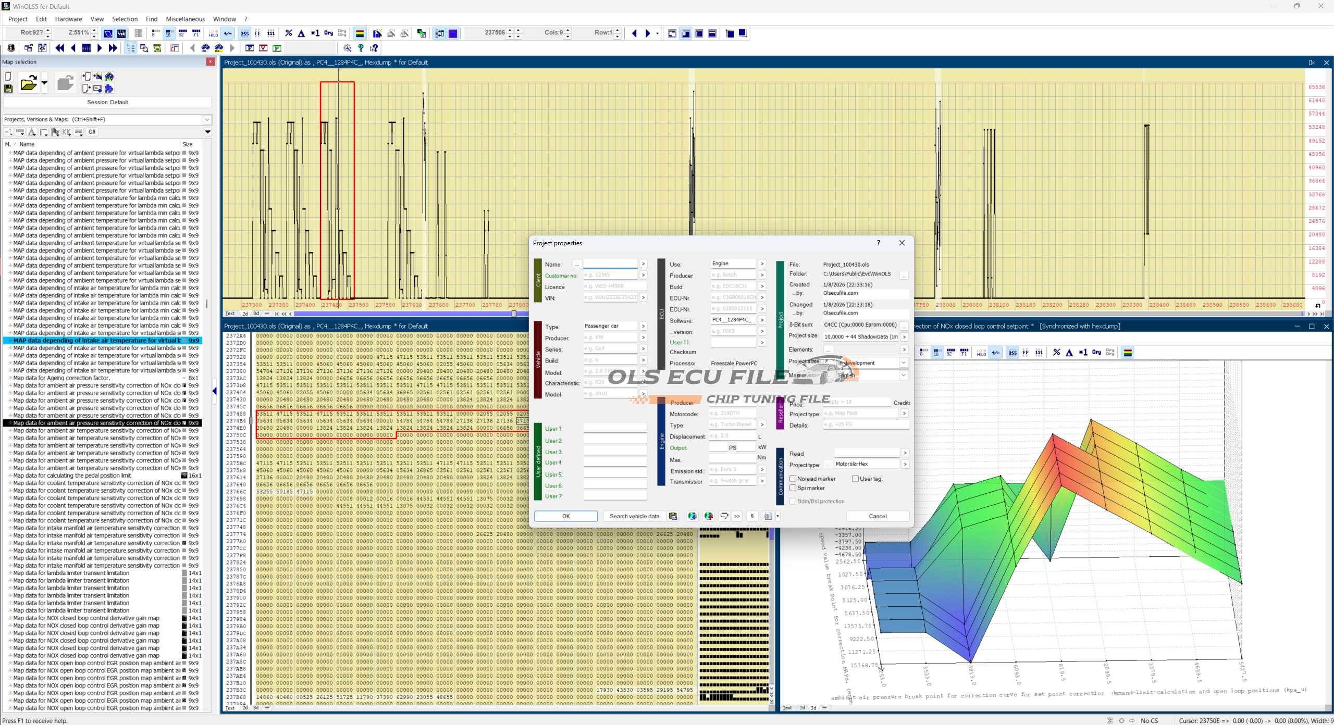Enable the Noread marker checkbox
1334x725 pixels.
[793, 479]
